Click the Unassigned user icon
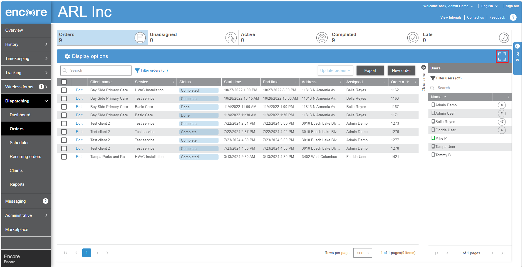523x269 pixels. pos(231,37)
